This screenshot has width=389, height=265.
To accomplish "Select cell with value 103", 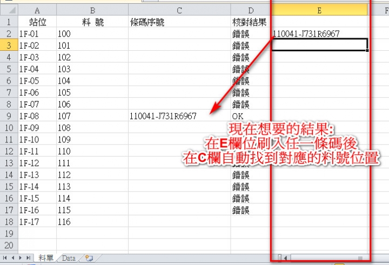I will pos(92,69).
